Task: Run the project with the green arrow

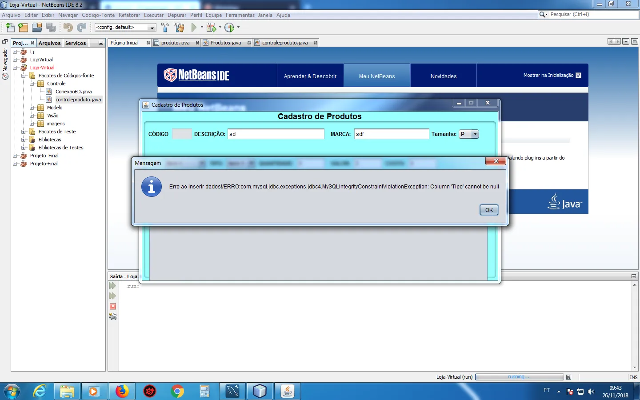Action: click(x=194, y=28)
